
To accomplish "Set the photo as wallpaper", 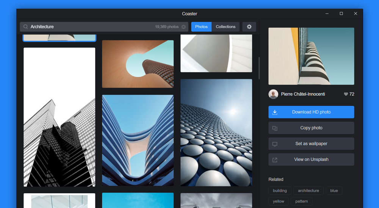I will [311, 144].
